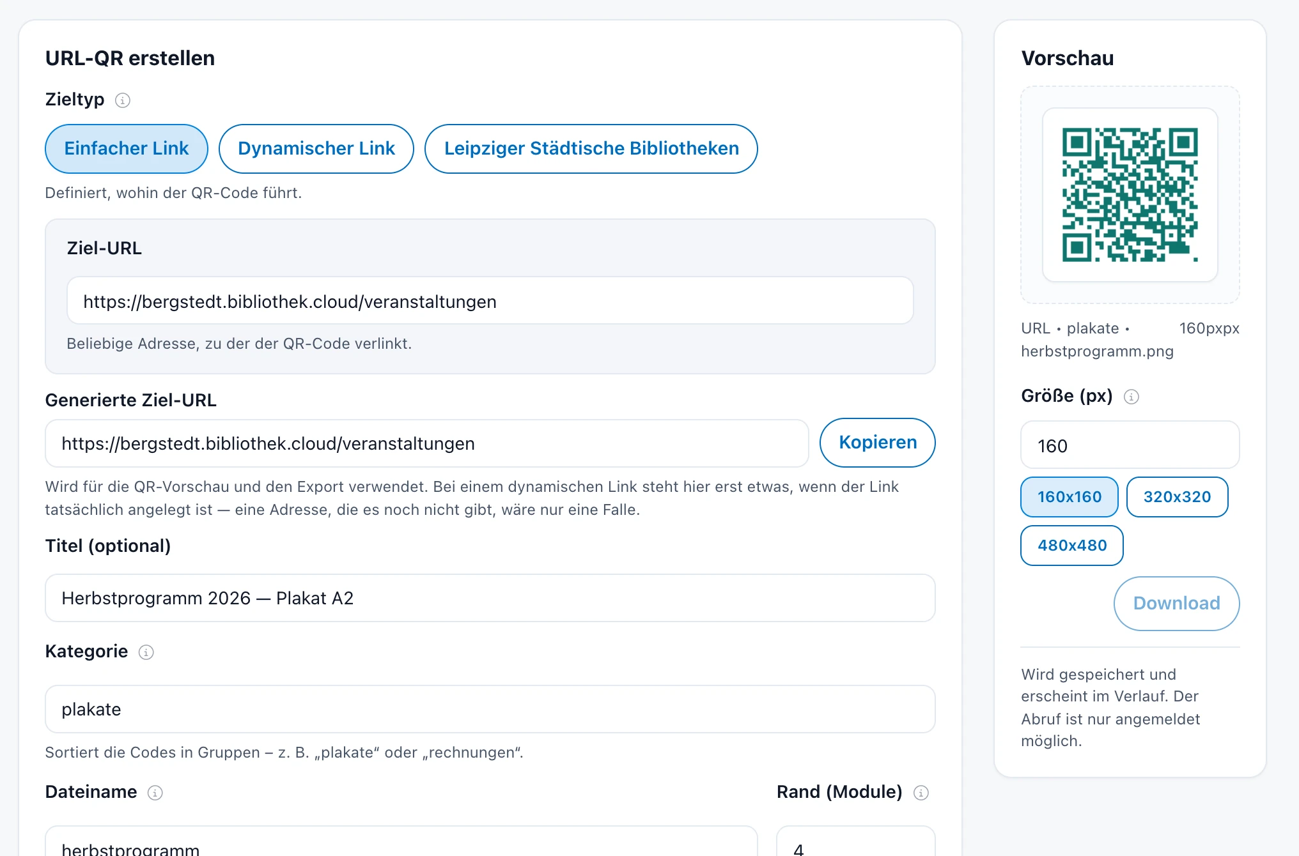Edit the Größe (px) value 160
1299x856 pixels.
1130,445
